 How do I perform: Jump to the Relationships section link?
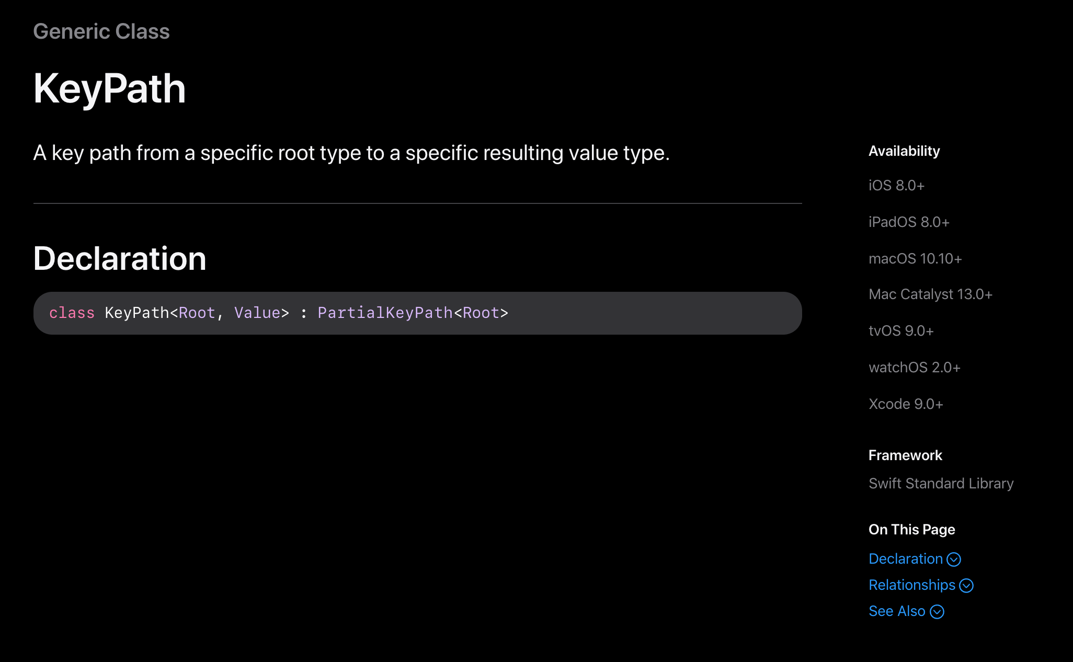click(911, 585)
